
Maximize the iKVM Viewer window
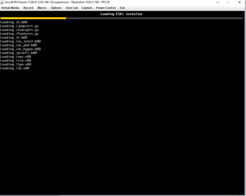point(229,2)
